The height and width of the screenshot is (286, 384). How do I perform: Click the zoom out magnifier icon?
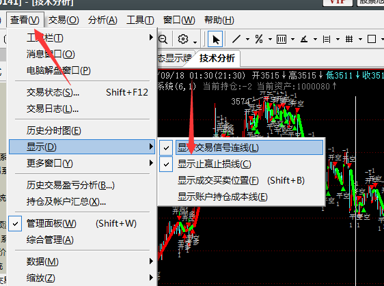point(163,39)
